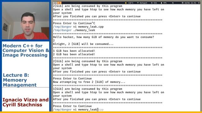The height and width of the screenshot is (113, 202).
Task: Click the tray icon after the clock
Action: tap(199, 3)
